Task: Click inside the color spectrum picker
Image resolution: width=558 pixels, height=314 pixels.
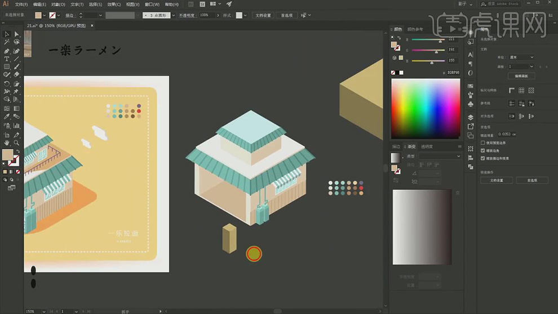Action: click(426, 107)
